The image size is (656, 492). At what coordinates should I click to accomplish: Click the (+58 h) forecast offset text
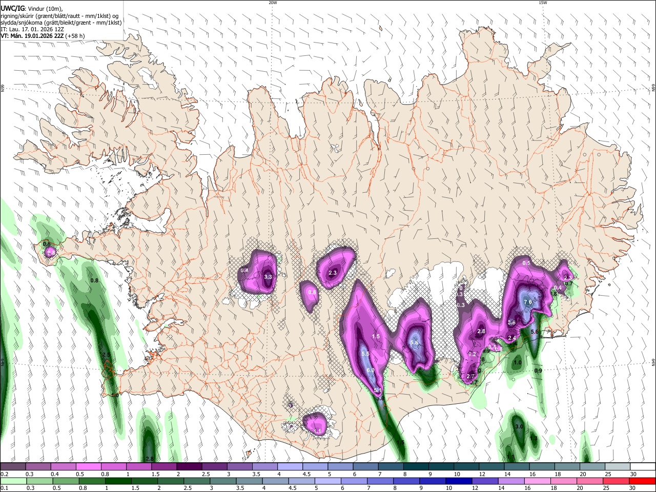(75, 36)
